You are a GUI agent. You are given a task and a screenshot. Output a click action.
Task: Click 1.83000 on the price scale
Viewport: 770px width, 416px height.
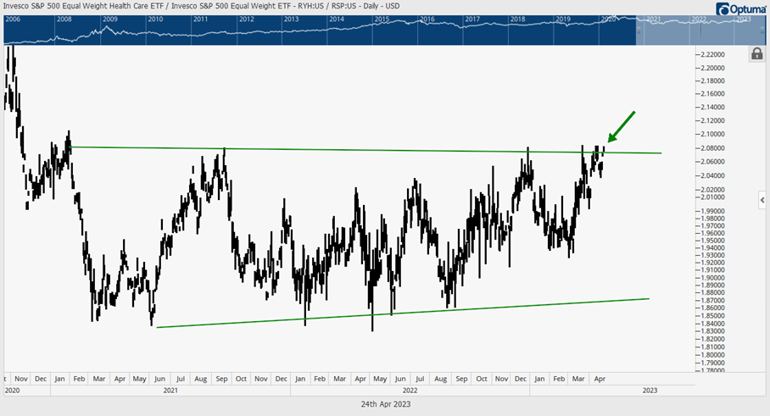(712, 331)
